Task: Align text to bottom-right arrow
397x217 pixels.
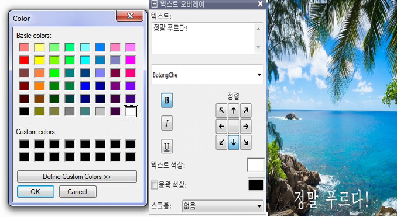Action: tap(245, 142)
